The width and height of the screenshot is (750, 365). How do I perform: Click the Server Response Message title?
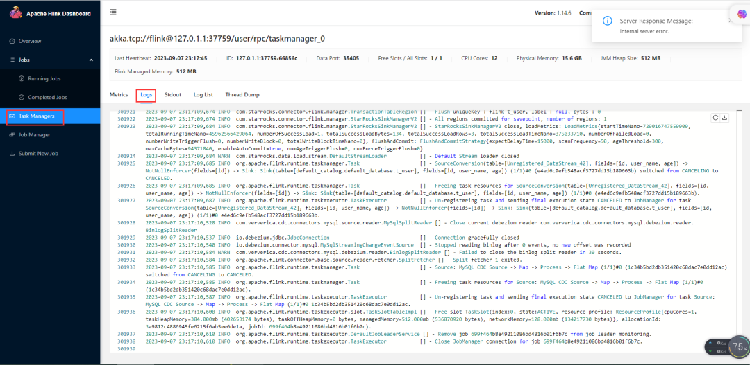click(656, 21)
